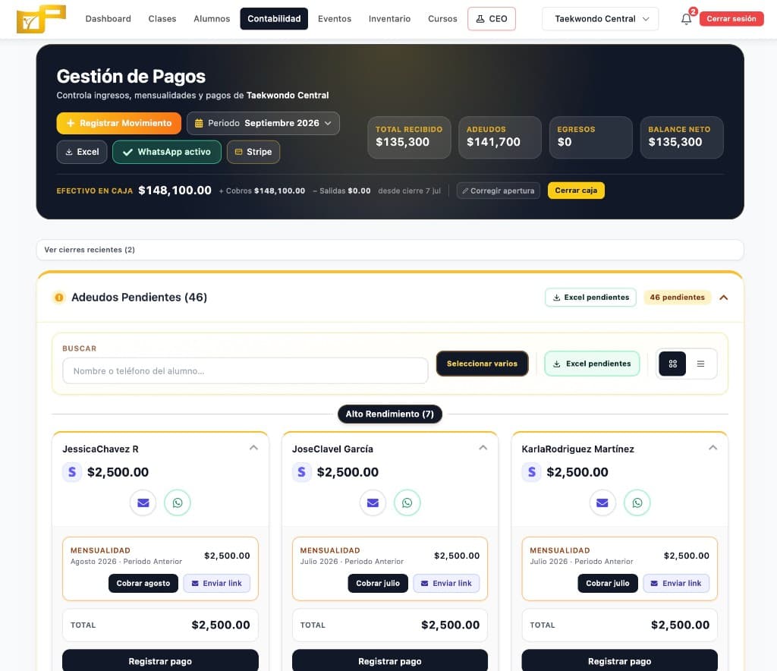777x671 pixels.
Task: Email JessicaChavez R with envelope icon
Action: (x=143, y=502)
